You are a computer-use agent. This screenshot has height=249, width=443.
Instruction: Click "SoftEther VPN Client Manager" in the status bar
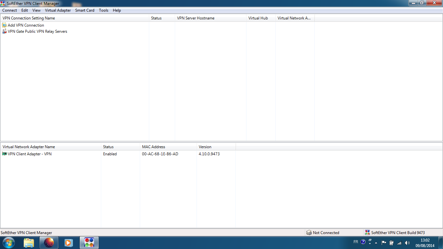click(x=26, y=232)
